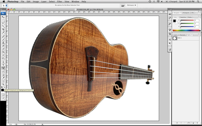
Task: Open status bar info popup arrow
Action: [42, 124]
